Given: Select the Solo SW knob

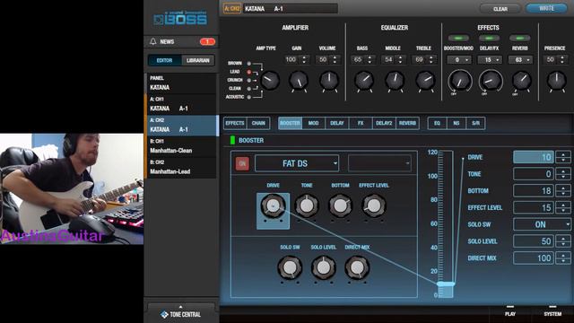Looking at the screenshot, I should point(290,268).
